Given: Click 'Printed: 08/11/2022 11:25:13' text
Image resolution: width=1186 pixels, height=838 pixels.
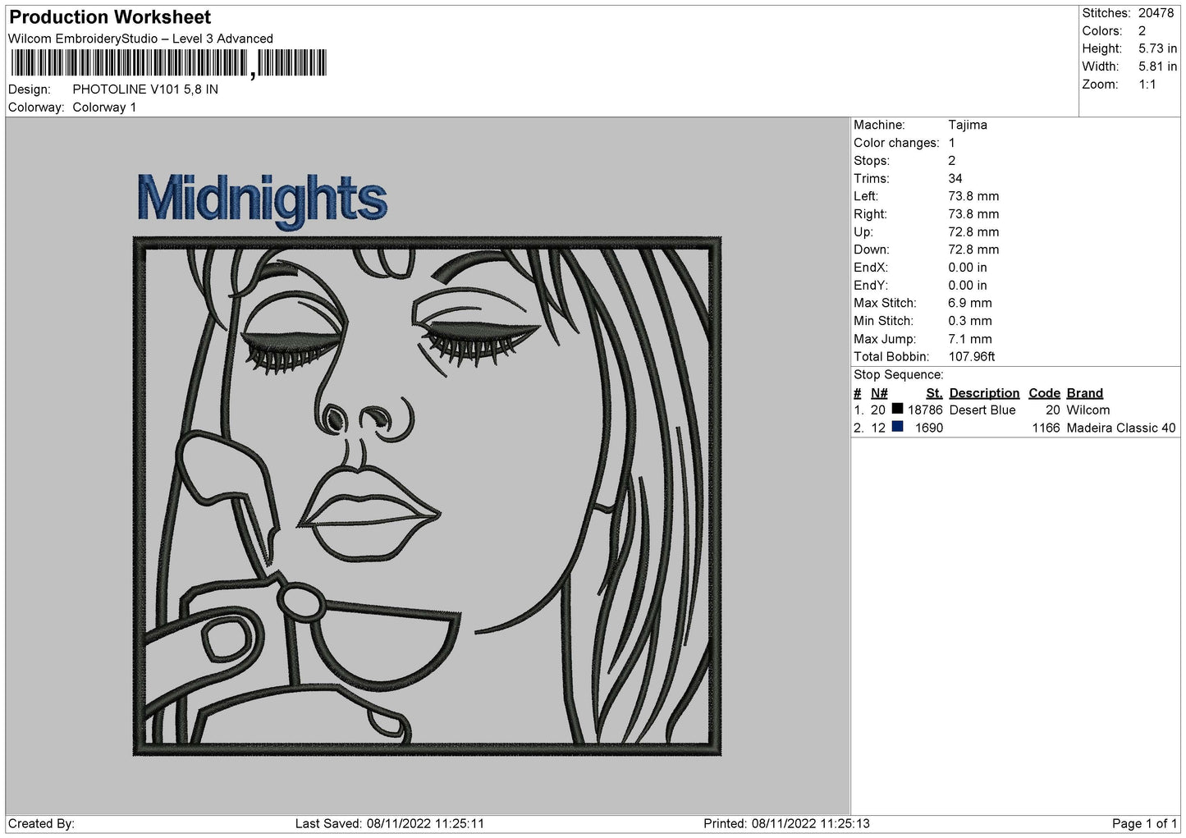Looking at the screenshot, I should pos(786,823).
